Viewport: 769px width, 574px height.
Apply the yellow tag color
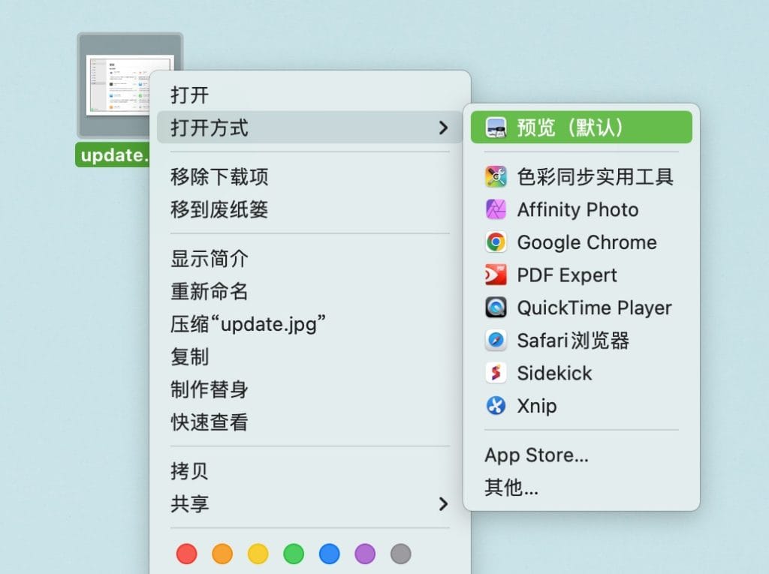[x=258, y=554]
